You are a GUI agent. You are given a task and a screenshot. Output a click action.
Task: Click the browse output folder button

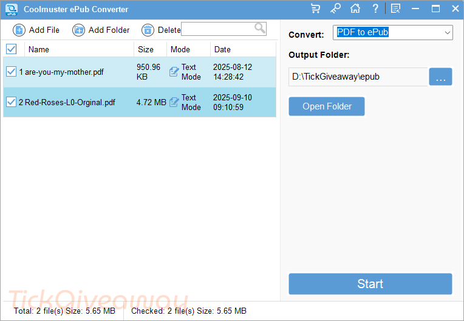[x=440, y=77]
